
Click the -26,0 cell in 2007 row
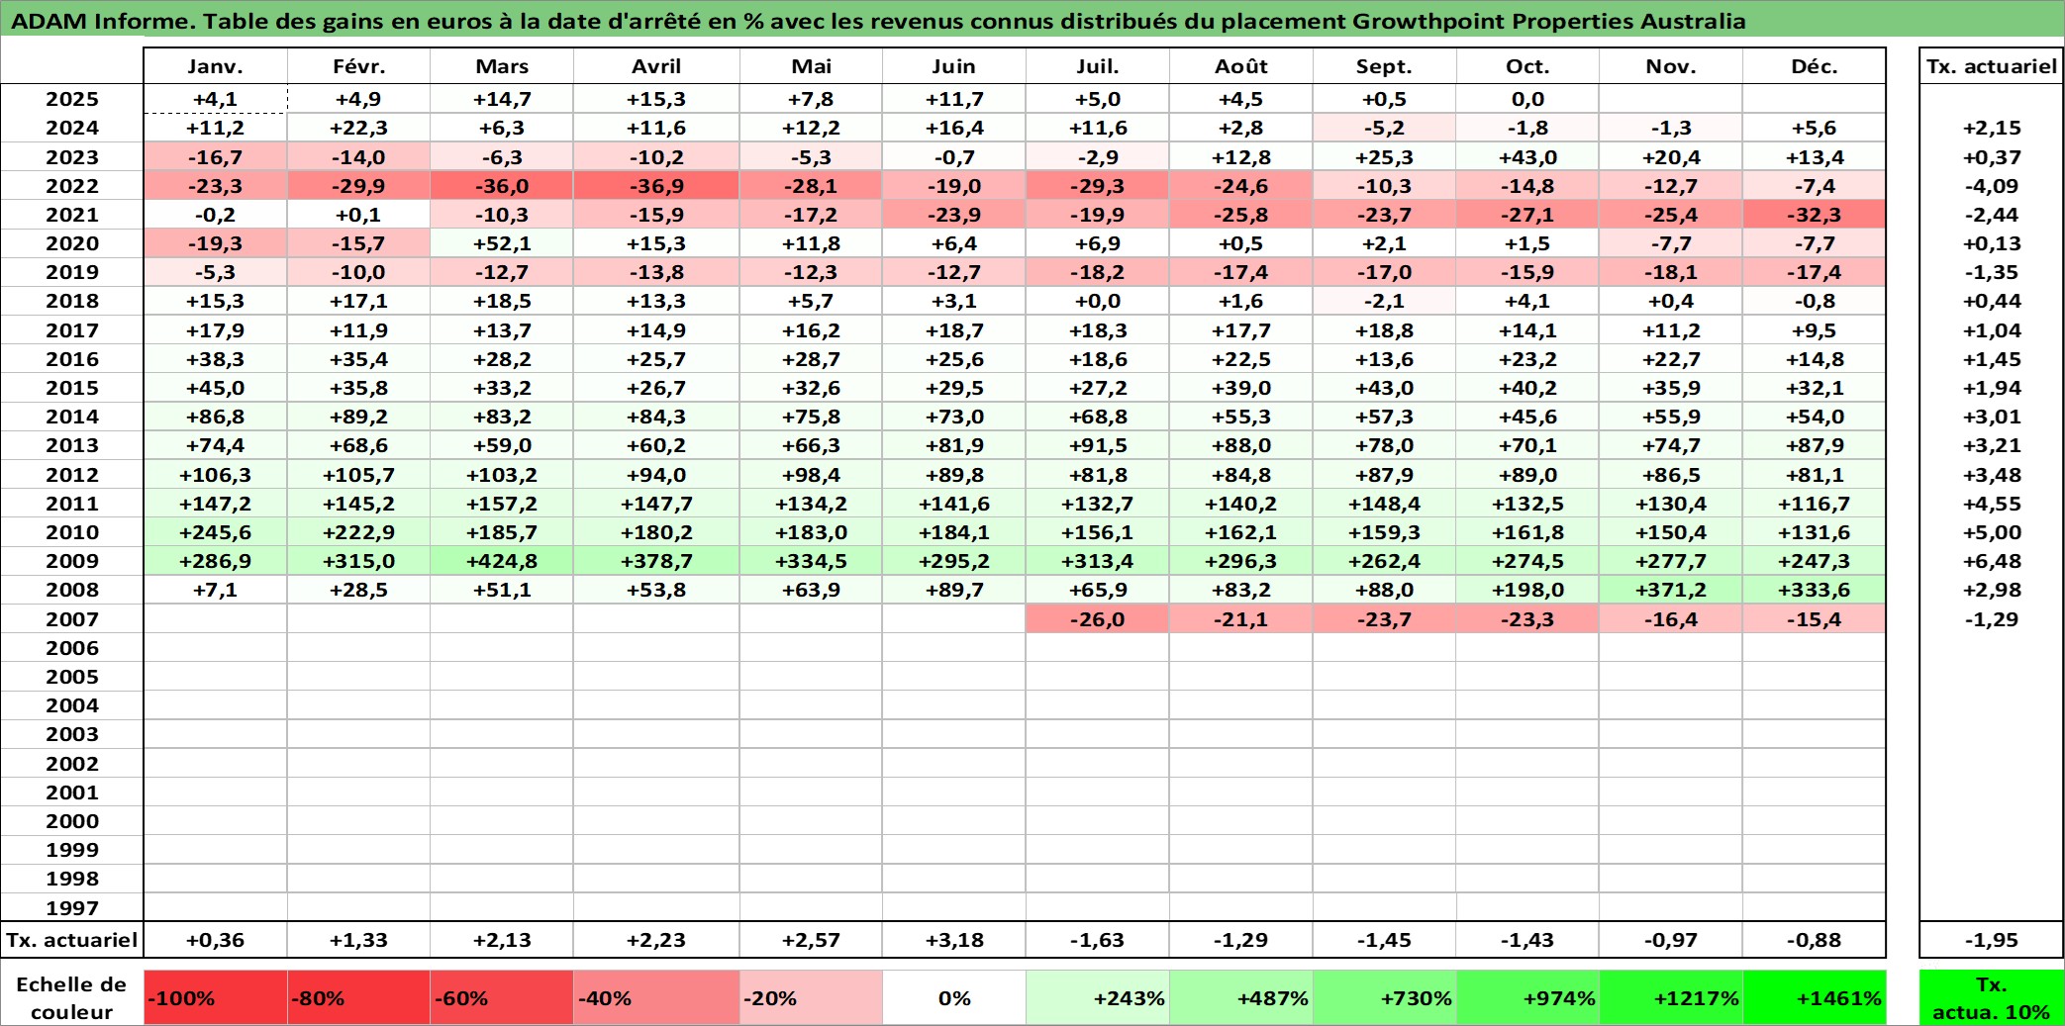1098,619
